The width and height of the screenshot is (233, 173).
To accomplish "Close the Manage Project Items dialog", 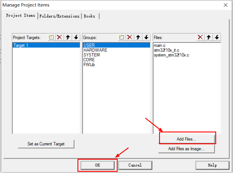I will (226, 5).
